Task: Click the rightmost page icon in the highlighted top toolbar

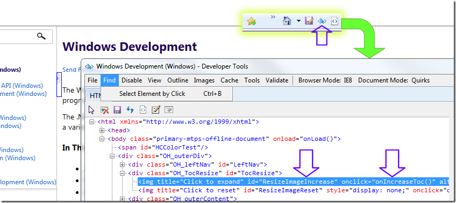Action: [334, 21]
